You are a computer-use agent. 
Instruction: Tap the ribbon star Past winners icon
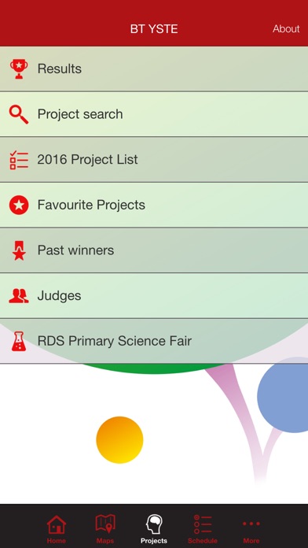(19, 250)
